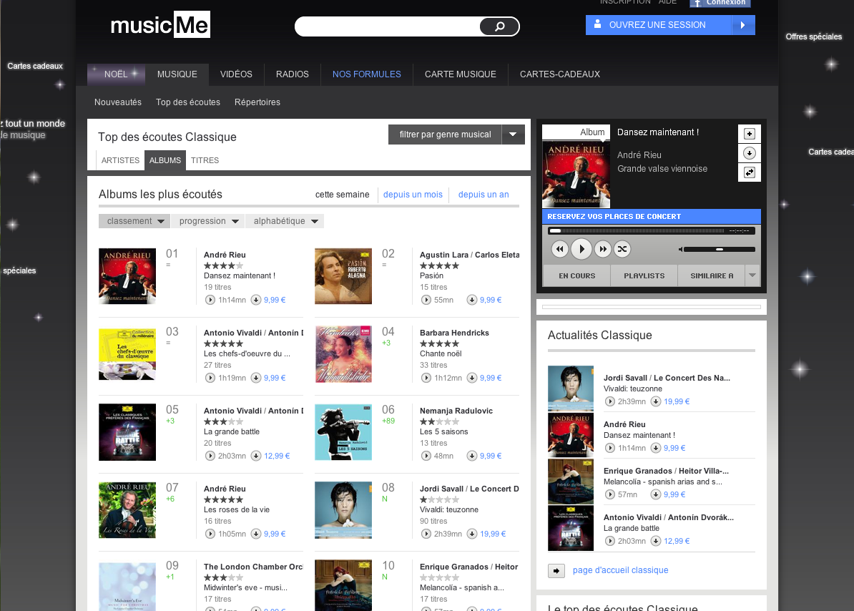This screenshot has height=611, width=854.
Task: Switch to the TITRES tab
Action: click(205, 160)
